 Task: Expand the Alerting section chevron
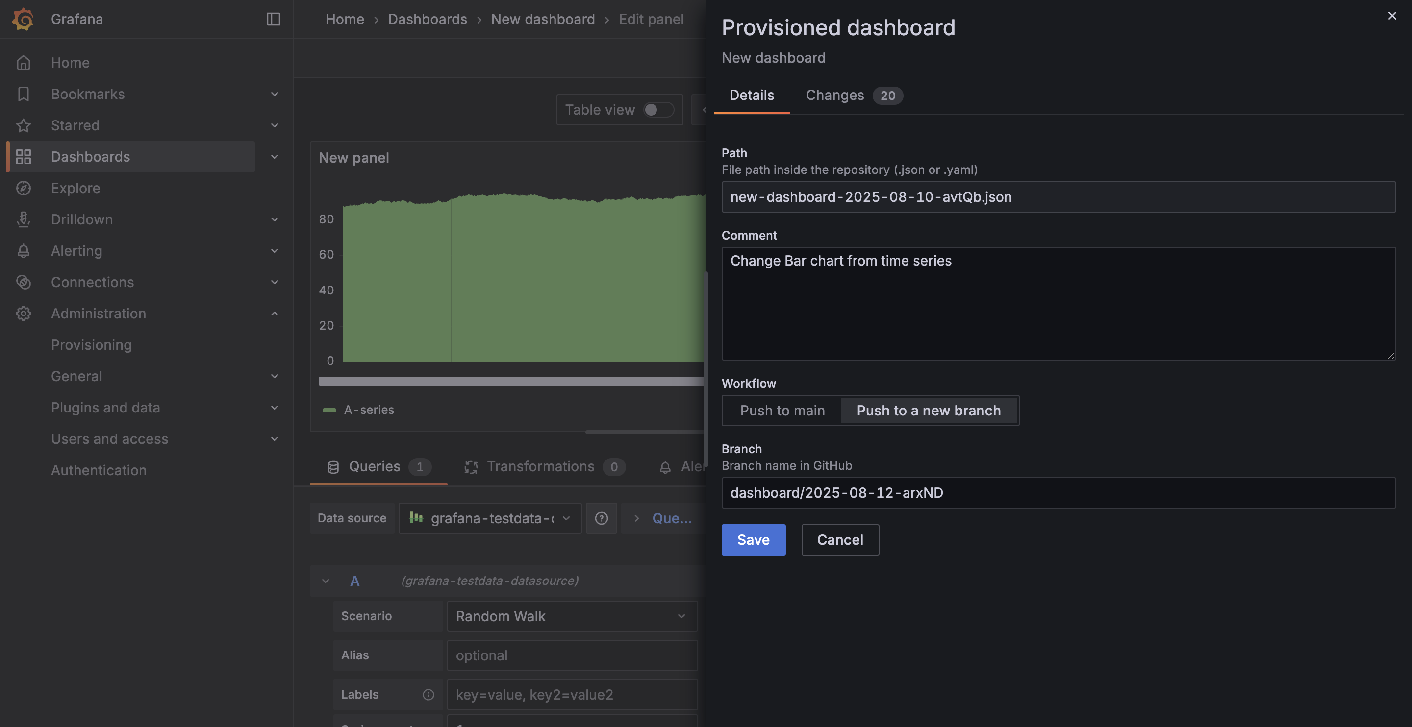coord(275,251)
